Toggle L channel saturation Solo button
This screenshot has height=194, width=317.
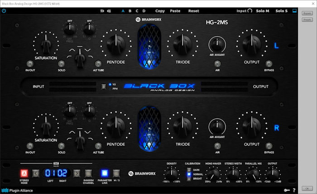pyautogui.click(x=61, y=64)
